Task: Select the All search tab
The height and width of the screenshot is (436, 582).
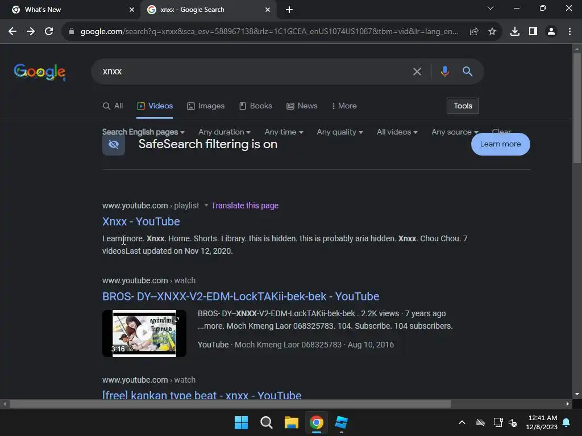Action: [113, 106]
